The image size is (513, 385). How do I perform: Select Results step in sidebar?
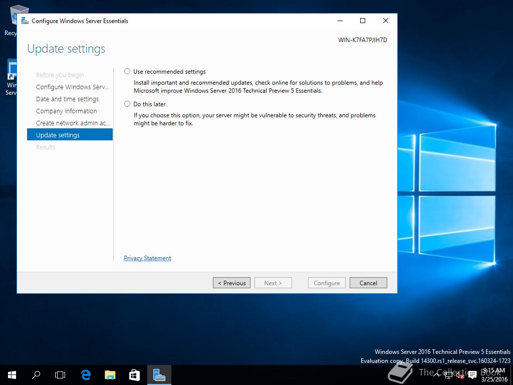[46, 147]
